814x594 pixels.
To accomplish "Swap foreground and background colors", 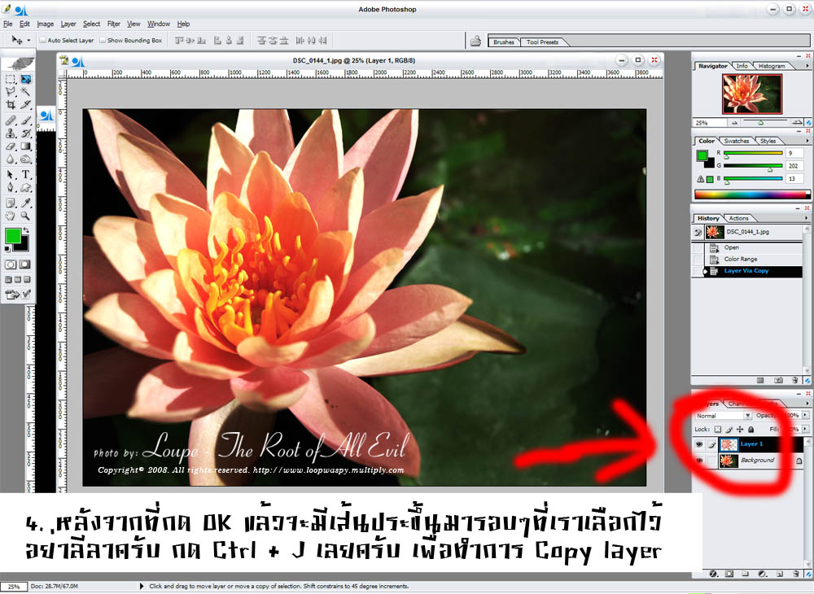I will point(26,230).
